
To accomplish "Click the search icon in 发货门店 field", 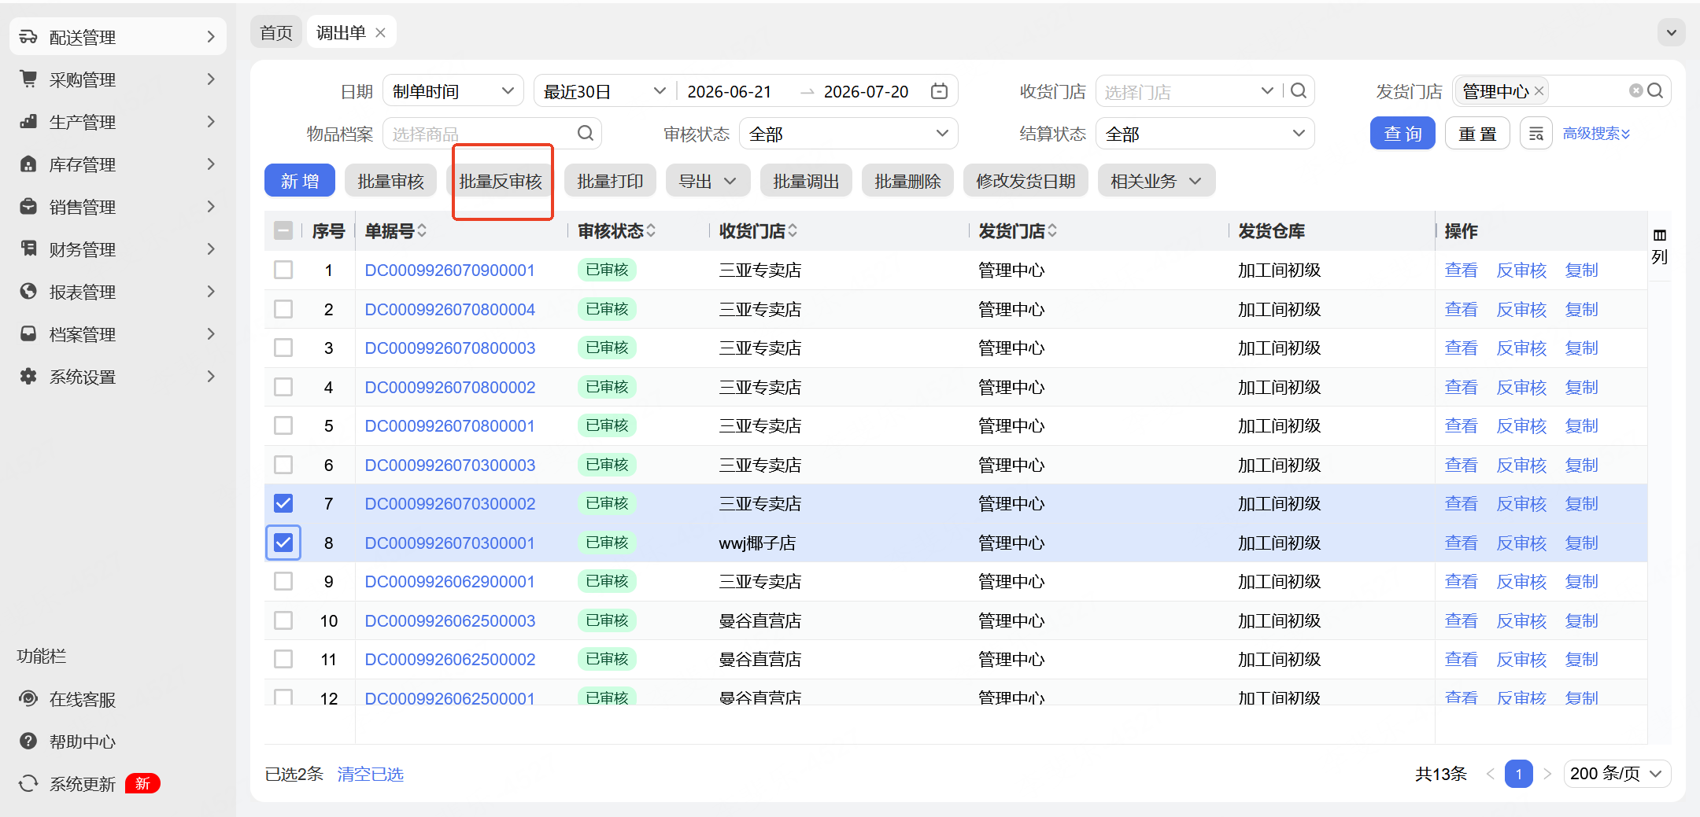I will [x=1655, y=91].
